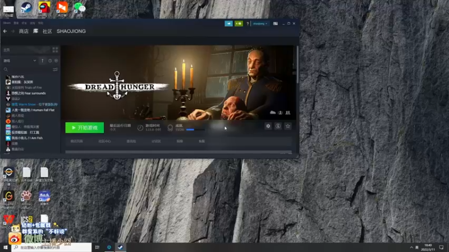Open the game settings gear icon
Screen dimensions: 449x252
268,126
